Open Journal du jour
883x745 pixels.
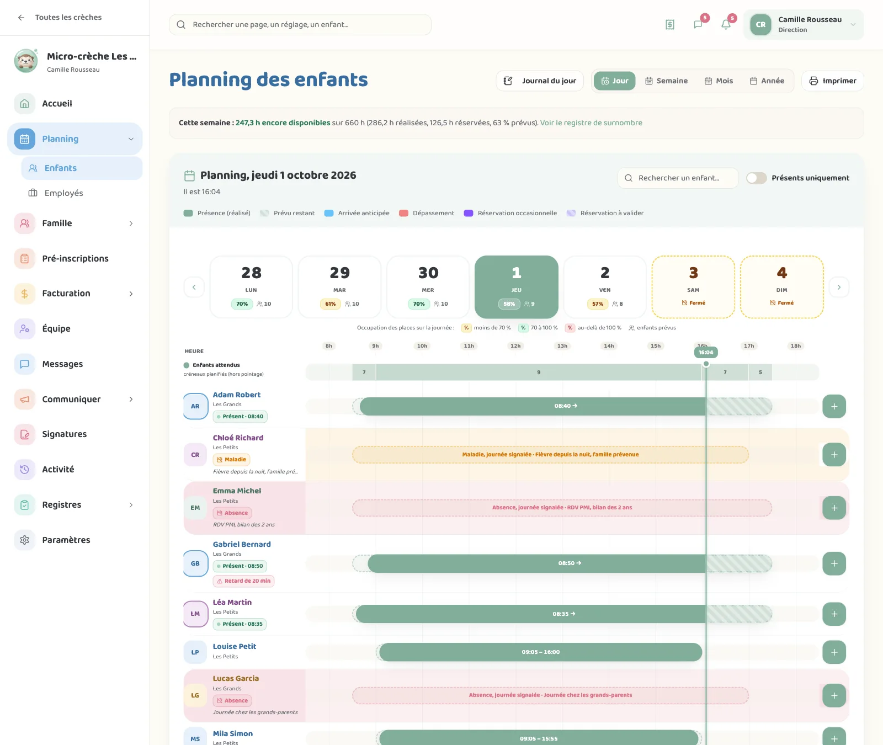point(540,81)
